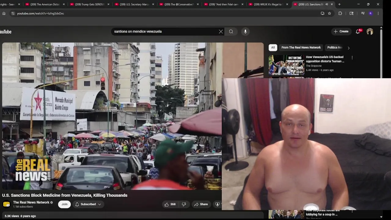Image resolution: width=391 pixels, height=220 pixels.
Task: Click the Join button
Action: tap(64, 204)
